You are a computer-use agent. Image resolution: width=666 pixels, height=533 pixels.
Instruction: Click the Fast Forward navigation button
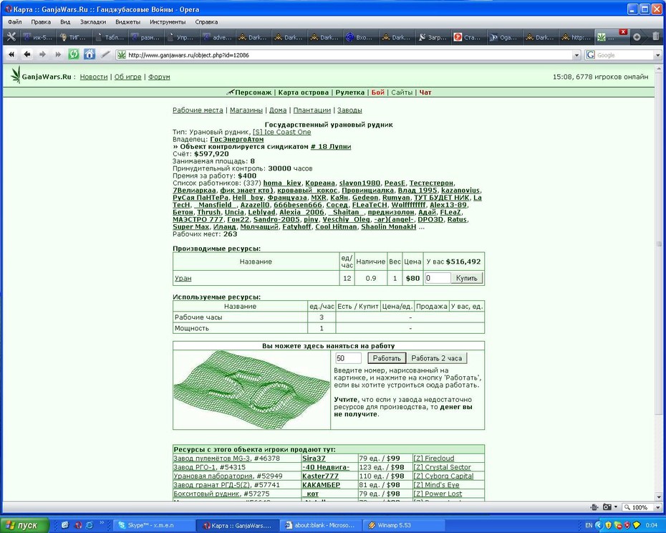tap(58, 54)
